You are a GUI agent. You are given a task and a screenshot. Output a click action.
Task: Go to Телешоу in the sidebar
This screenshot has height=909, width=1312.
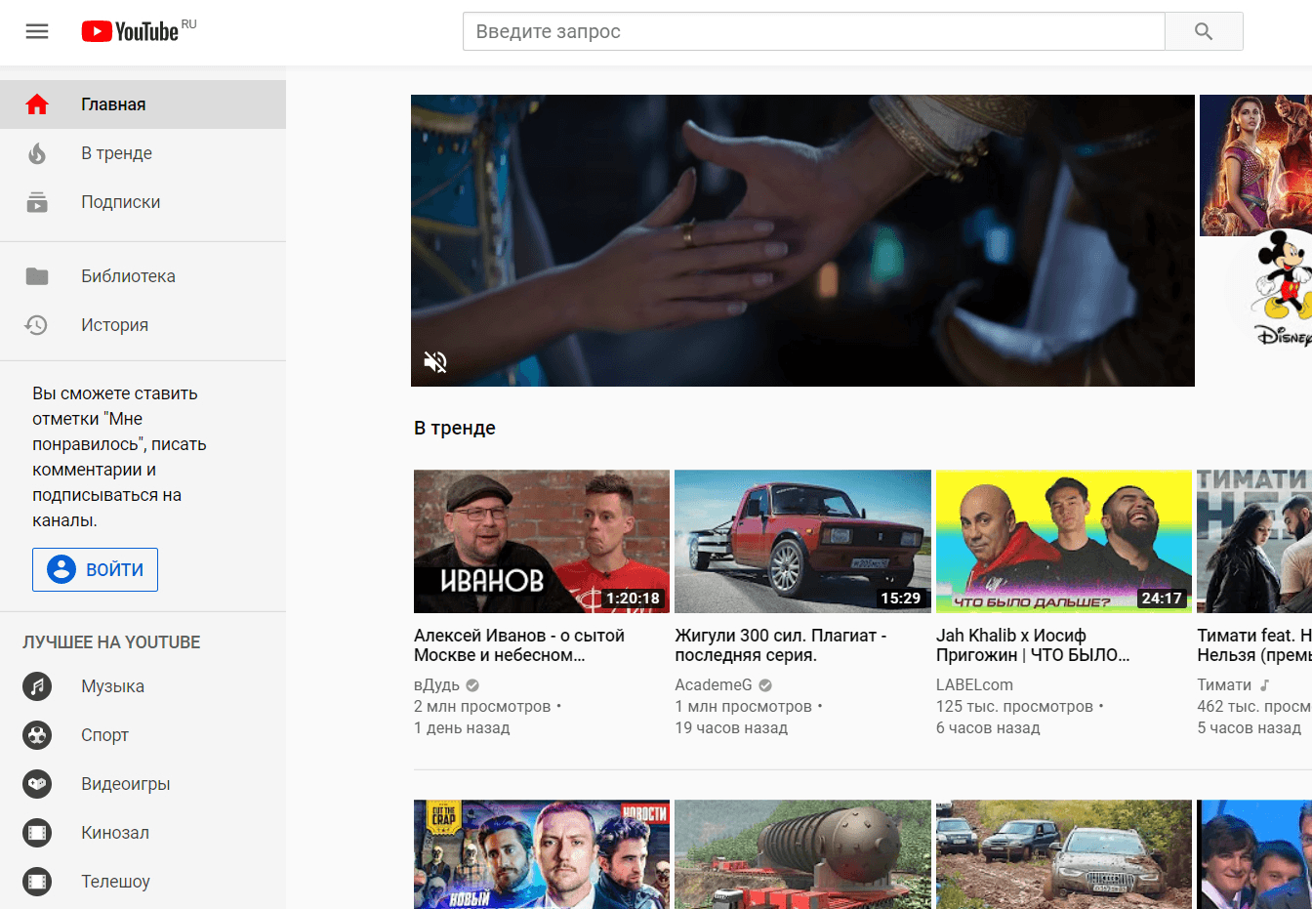point(115,882)
